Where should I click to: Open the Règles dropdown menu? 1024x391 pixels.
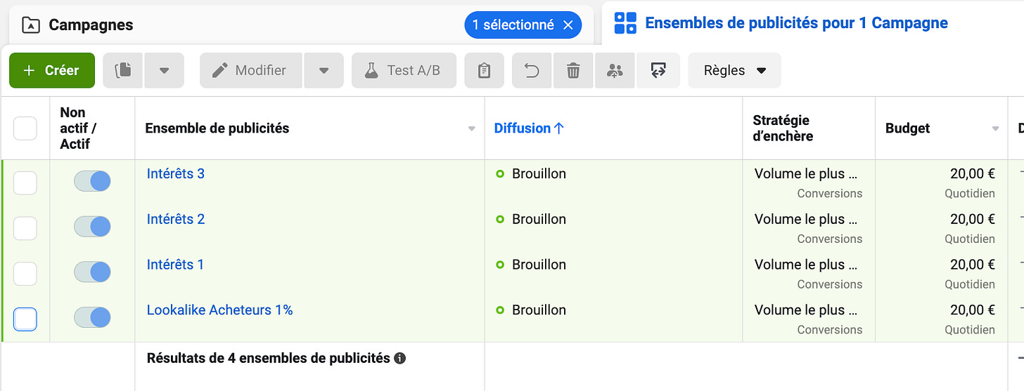pyautogui.click(x=734, y=70)
